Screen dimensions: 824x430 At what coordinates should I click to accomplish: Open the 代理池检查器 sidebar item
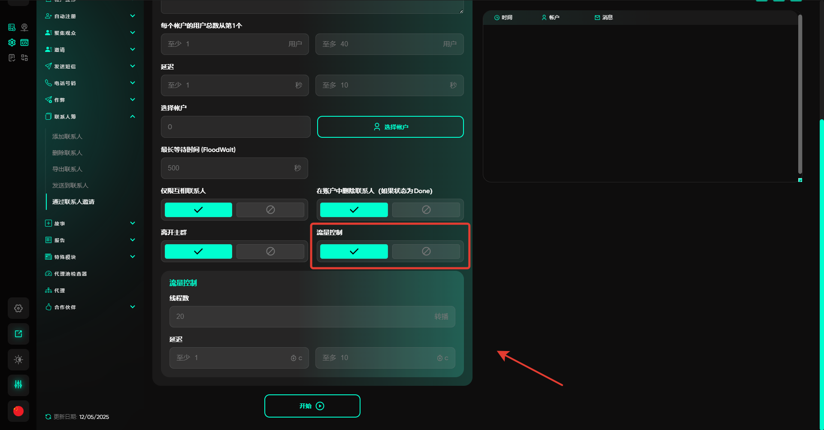click(70, 274)
